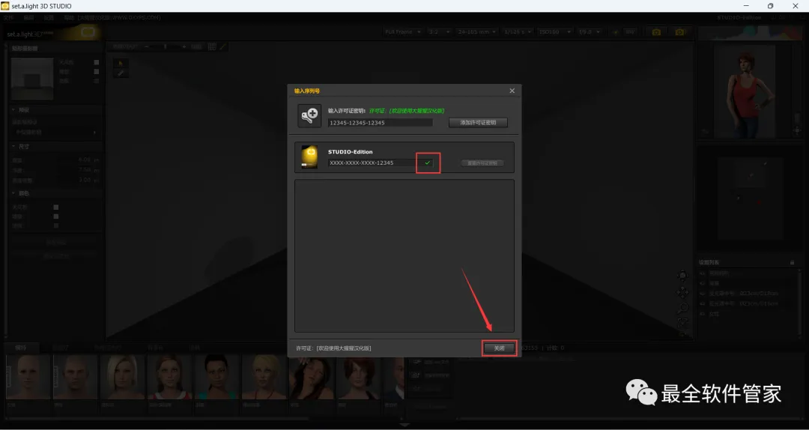This screenshot has width=809, height=430.
Task: Click the first yellow camera snapshot icon
Action: click(x=655, y=32)
